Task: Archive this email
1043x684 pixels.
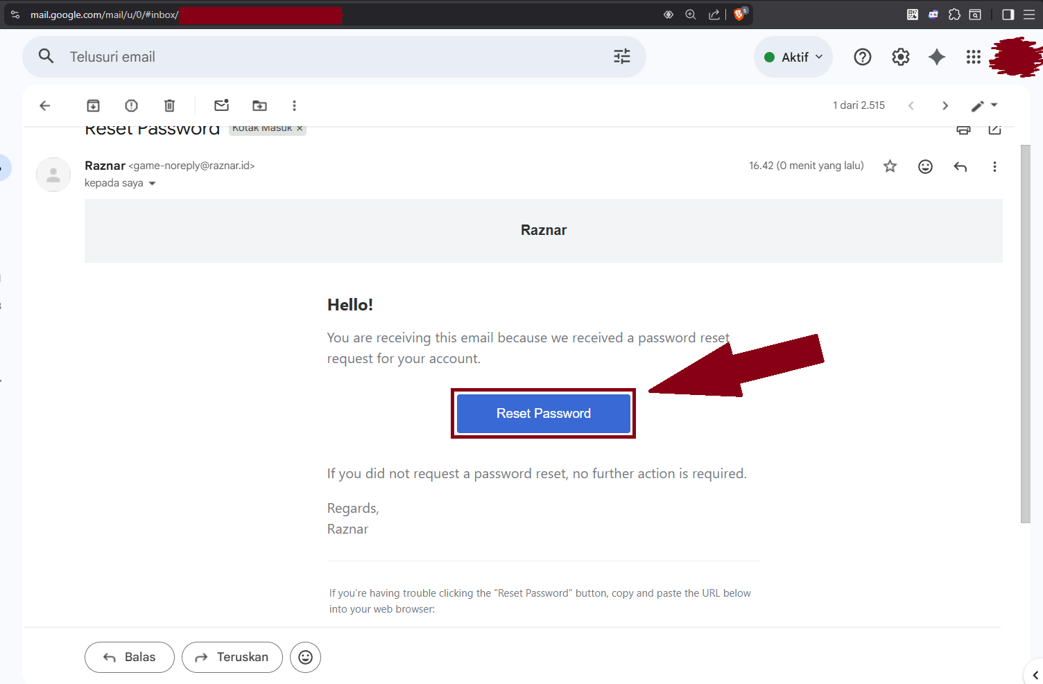Action: tap(93, 105)
